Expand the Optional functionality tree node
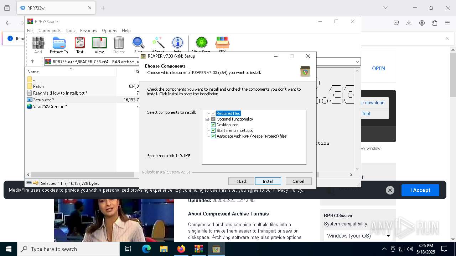The width and height of the screenshot is (456, 256). [207, 119]
